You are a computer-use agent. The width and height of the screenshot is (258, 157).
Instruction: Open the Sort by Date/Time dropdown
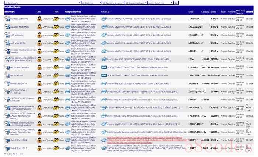tap(160, 3)
